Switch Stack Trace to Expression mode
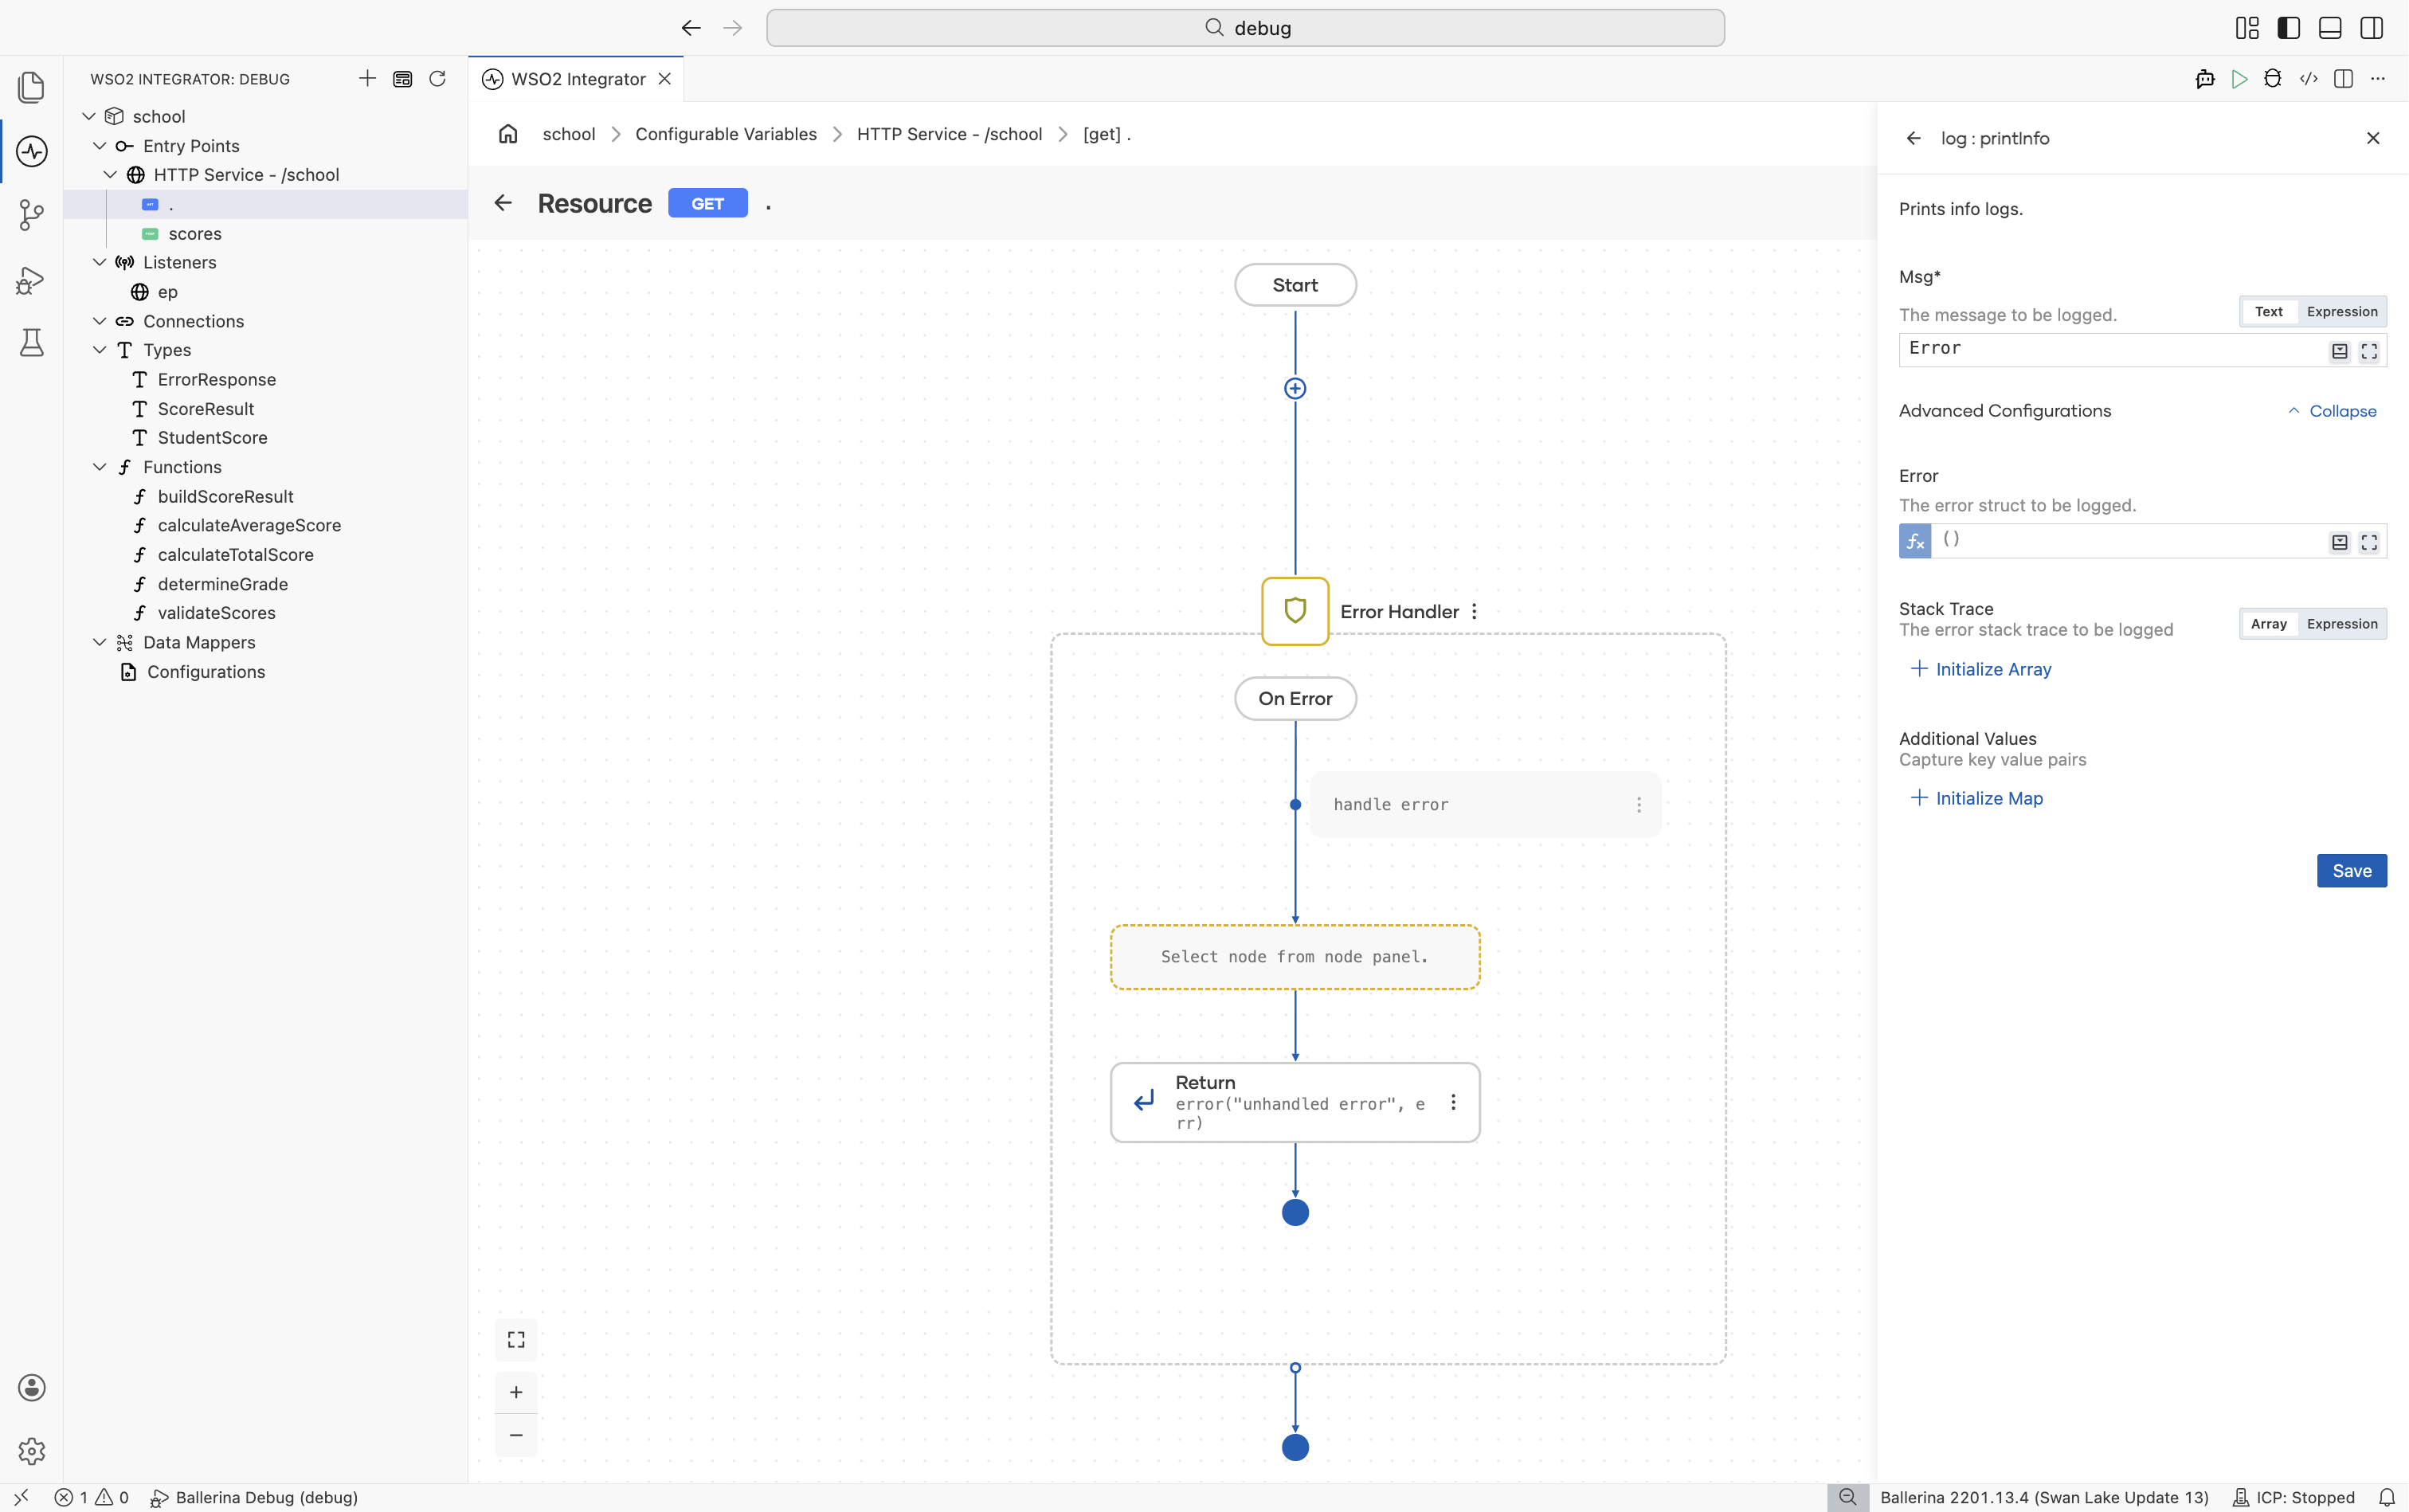 pos(2342,624)
